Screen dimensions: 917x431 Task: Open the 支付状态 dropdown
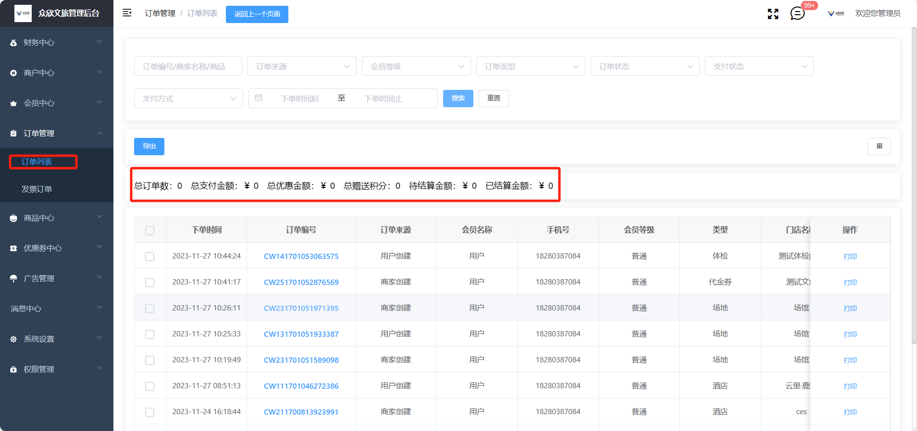pos(759,66)
